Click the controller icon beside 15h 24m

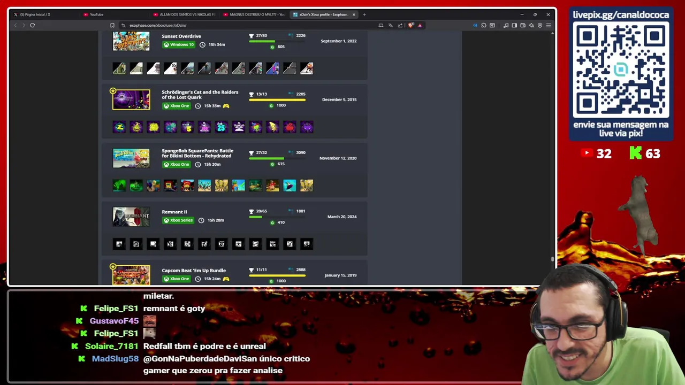pos(226,279)
